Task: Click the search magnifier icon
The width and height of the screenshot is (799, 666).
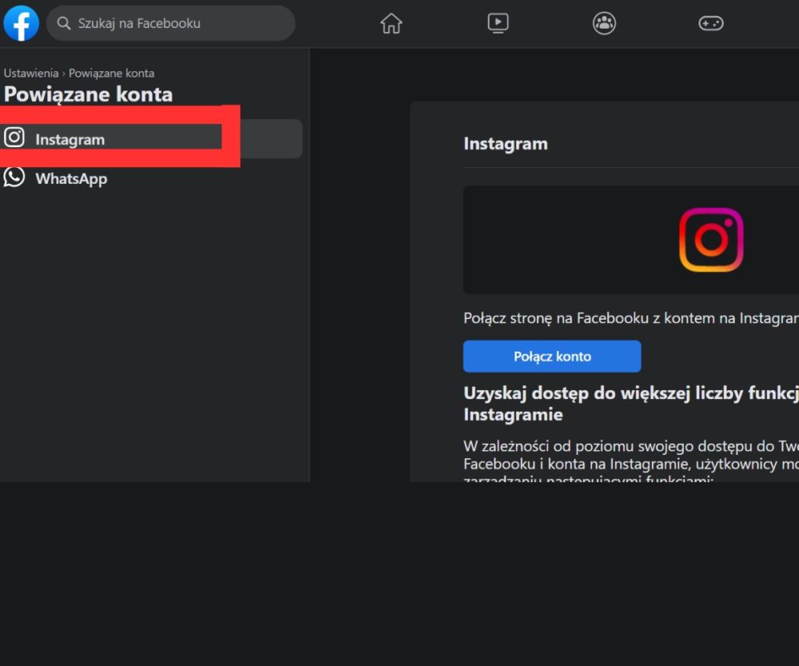Action: [64, 23]
